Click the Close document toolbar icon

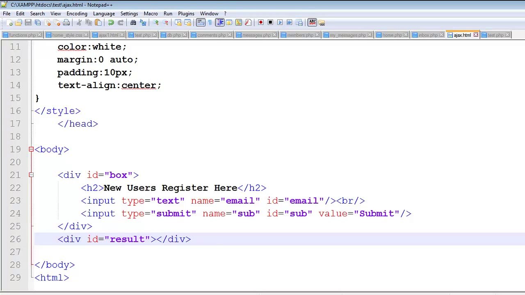click(47, 23)
